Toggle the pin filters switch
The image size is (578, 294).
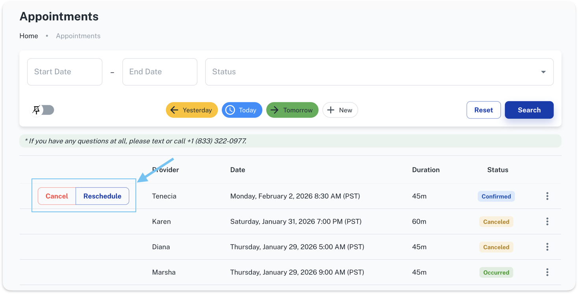point(47,110)
